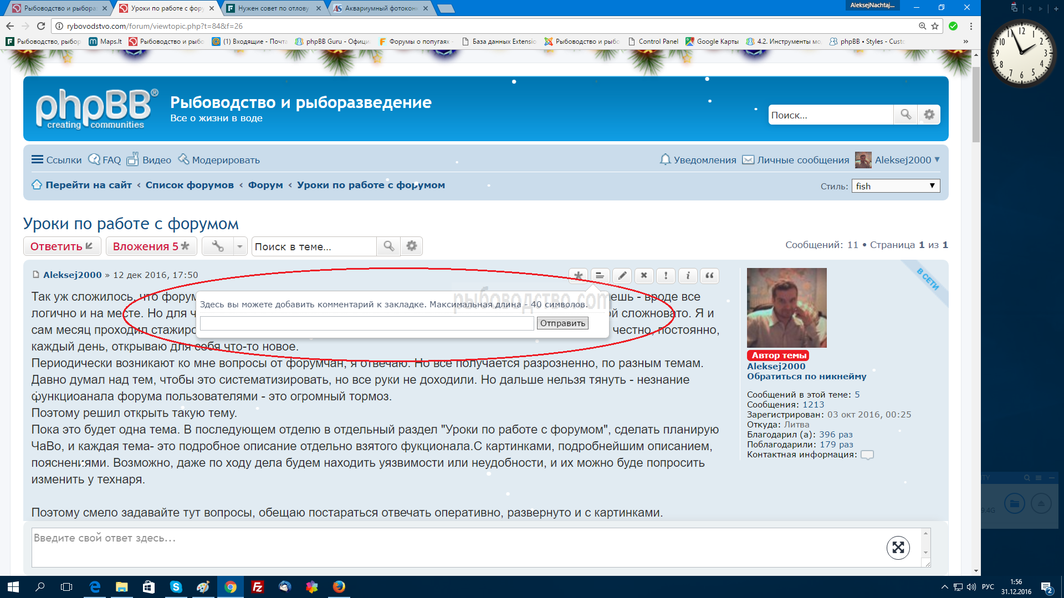
Task: Open Модерировать menu item
Action: click(x=219, y=160)
